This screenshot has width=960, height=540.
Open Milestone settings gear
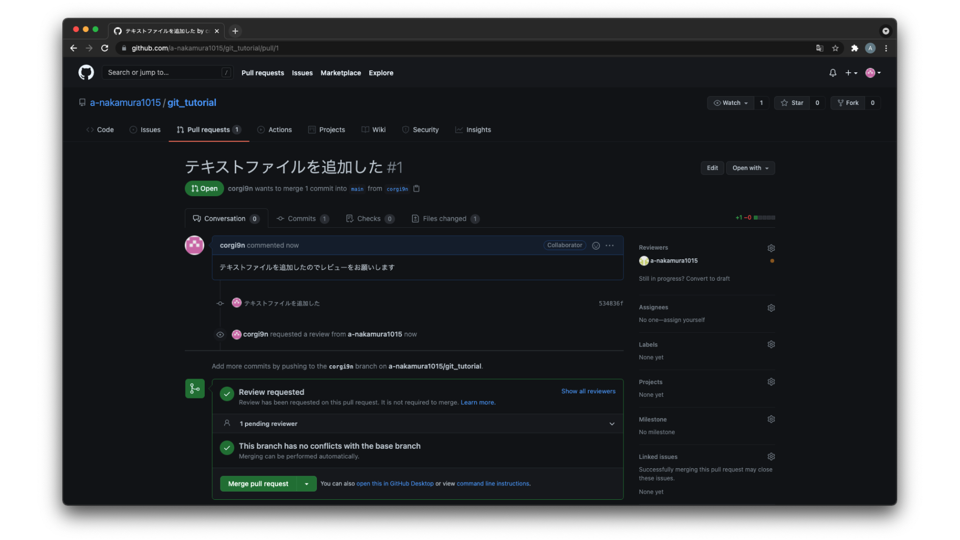pyautogui.click(x=771, y=419)
